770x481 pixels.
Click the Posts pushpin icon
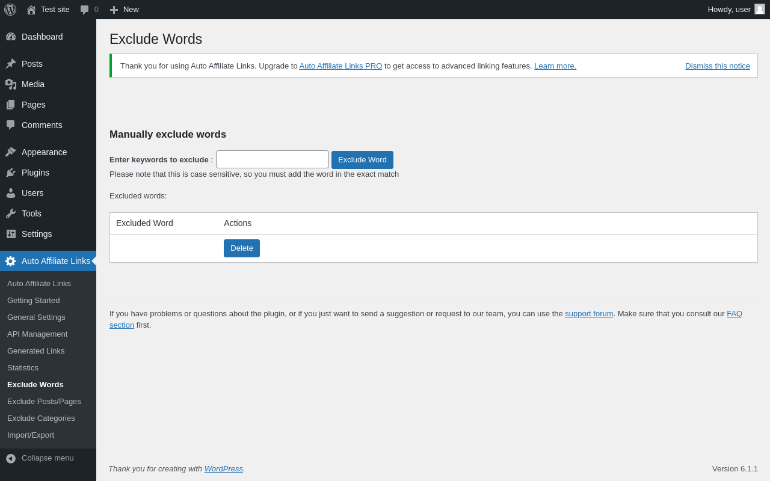tap(11, 64)
